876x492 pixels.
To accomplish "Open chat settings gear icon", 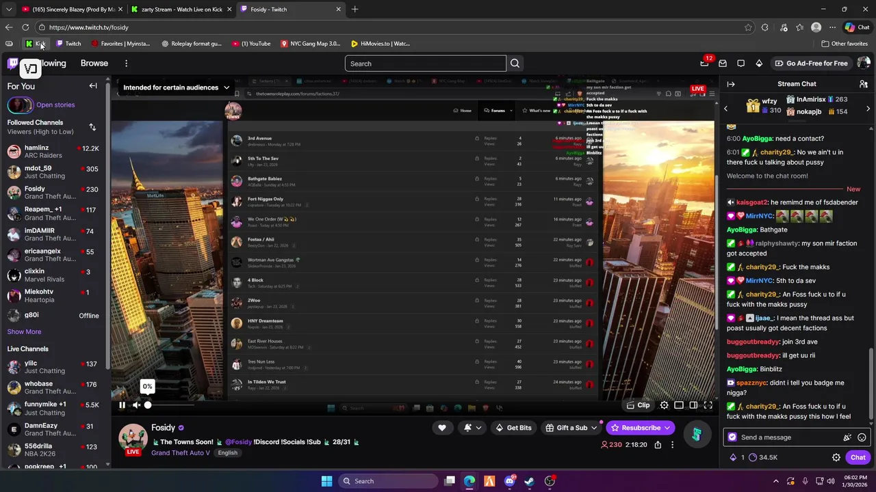I will coord(836,458).
